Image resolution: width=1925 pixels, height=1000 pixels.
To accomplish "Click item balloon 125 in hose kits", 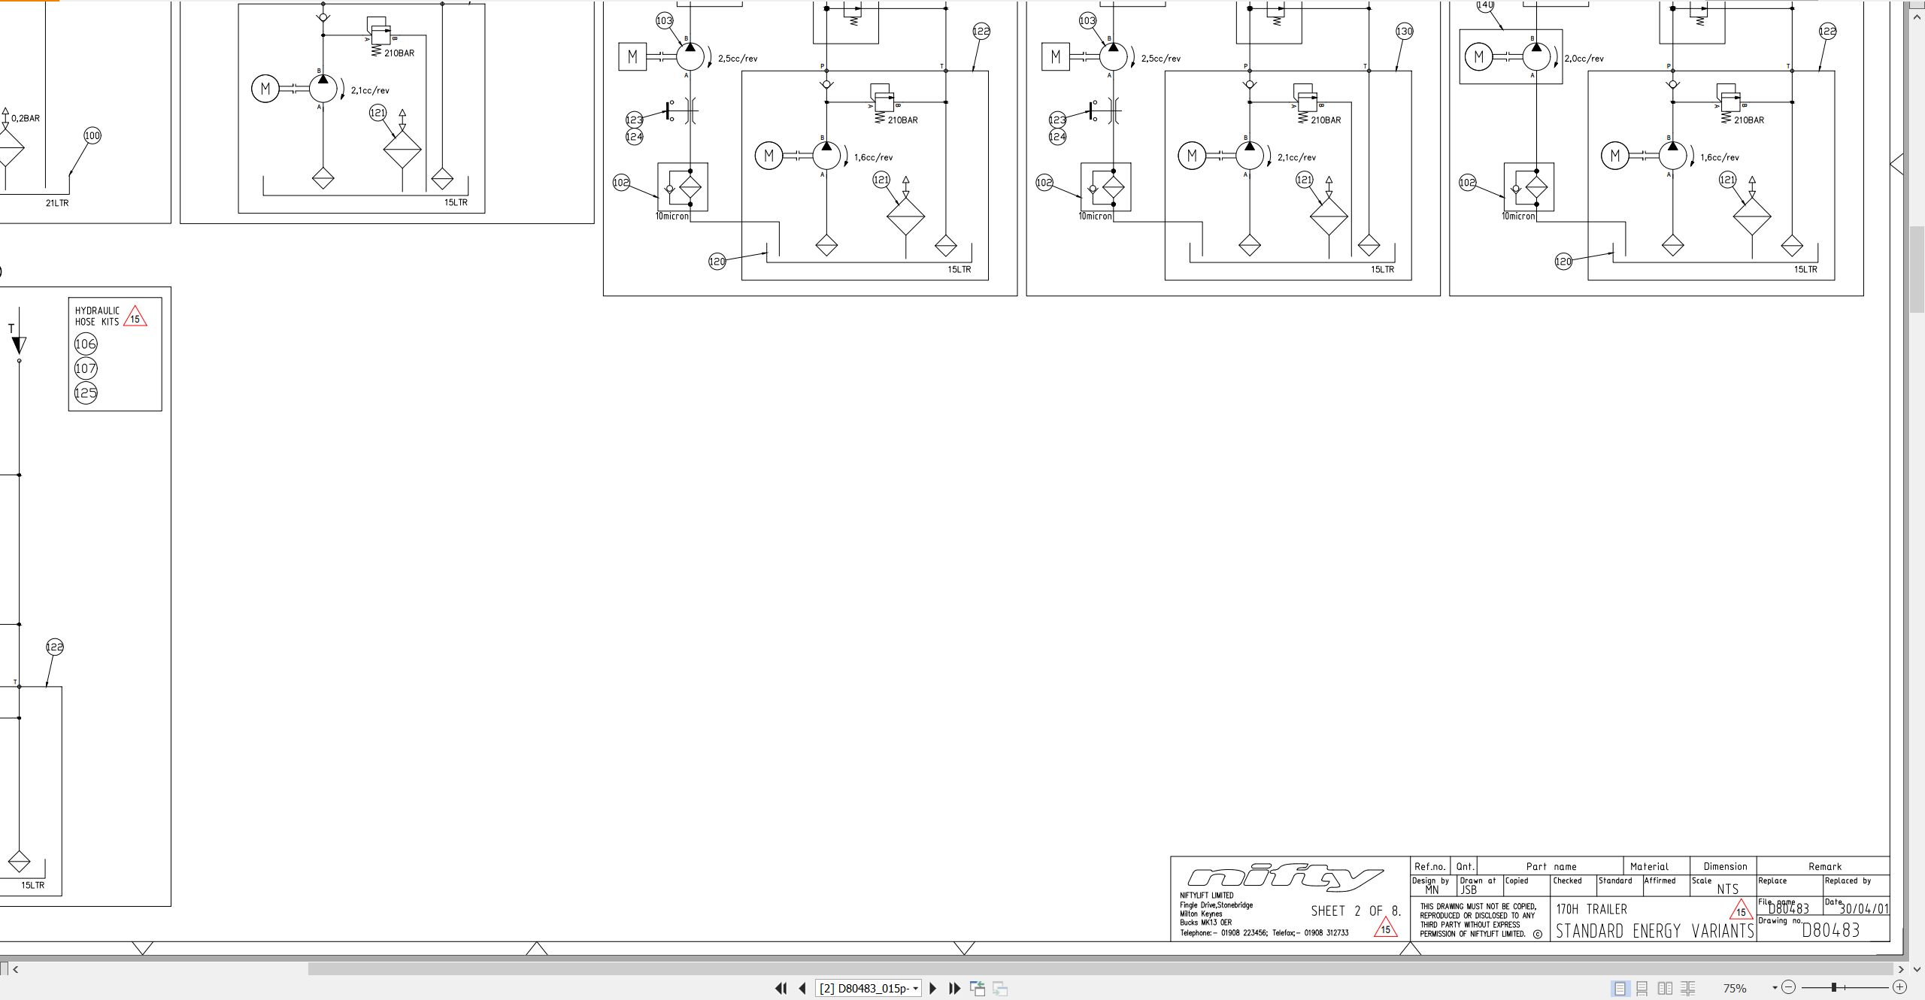I will [86, 392].
